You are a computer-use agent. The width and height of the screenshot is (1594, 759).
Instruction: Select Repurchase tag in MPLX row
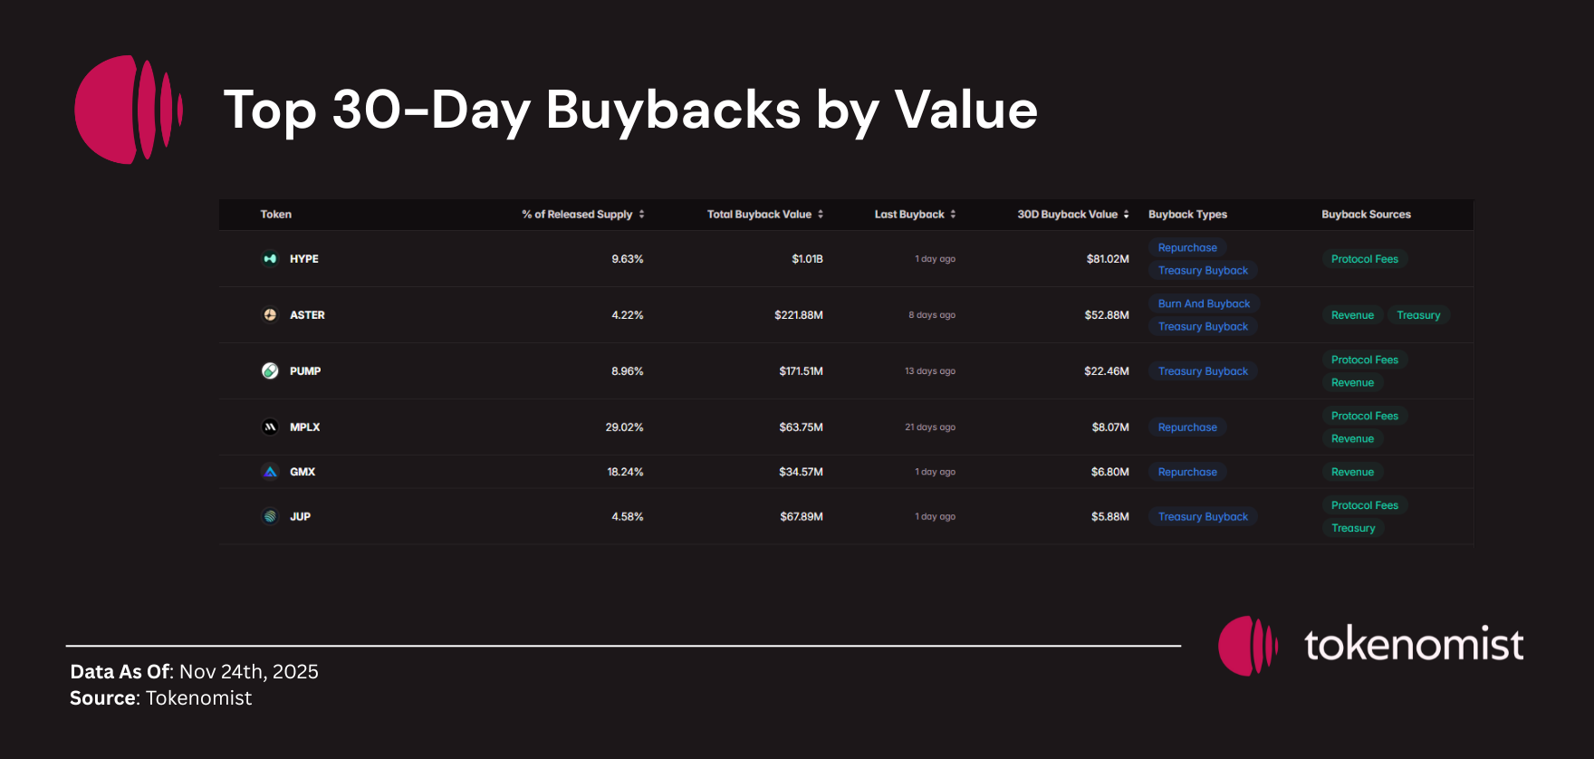(1187, 428)
